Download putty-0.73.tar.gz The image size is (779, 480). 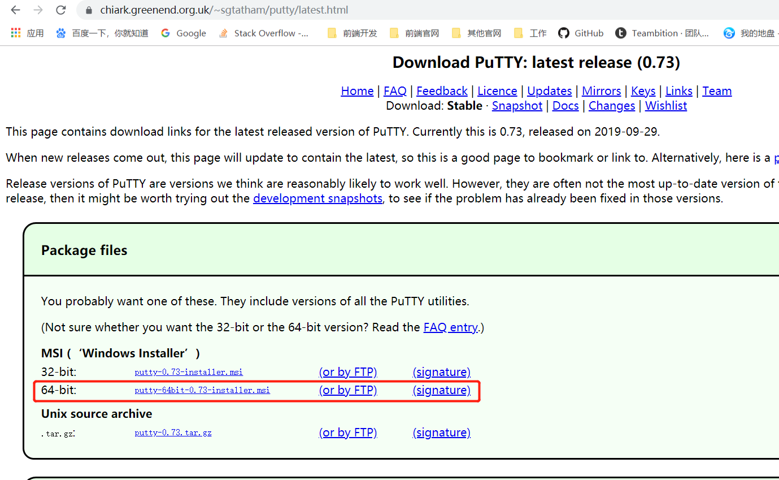(173, 433)
